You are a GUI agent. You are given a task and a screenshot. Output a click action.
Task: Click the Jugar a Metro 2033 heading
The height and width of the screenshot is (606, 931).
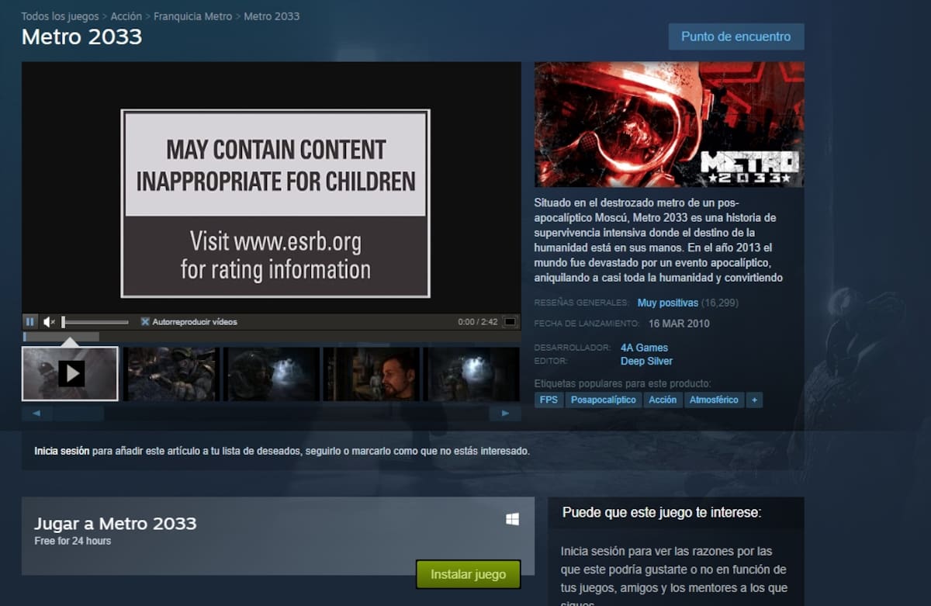tap(116, 523)
